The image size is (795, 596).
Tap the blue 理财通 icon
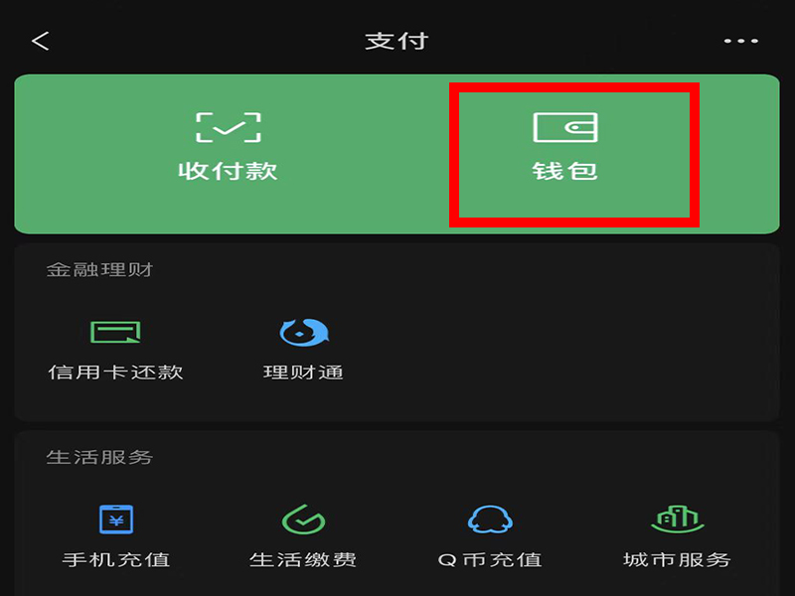[x=304, y=332]
